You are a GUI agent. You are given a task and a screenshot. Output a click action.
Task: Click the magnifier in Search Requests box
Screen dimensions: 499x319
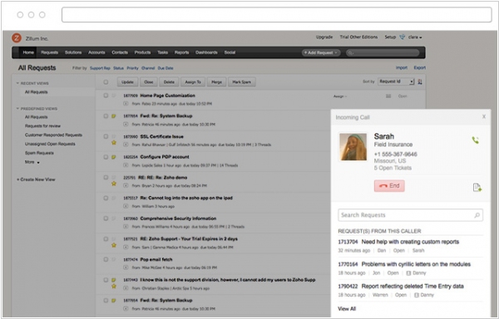point(477,215)
